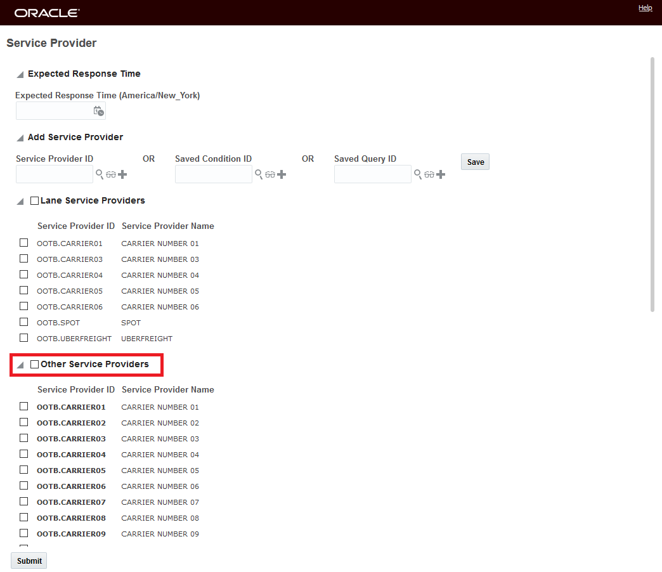Tick the OOTB.UBERFREIGHT checkbox
The image size is (662, 572).
click(23, 338)
